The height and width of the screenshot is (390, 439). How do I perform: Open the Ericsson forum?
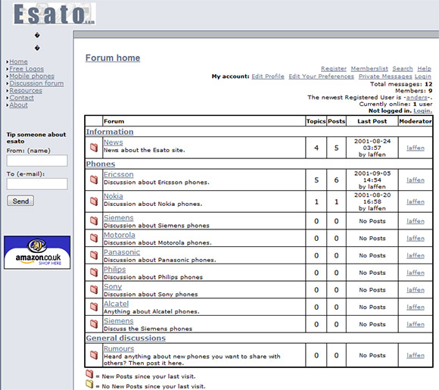[119, 174]
